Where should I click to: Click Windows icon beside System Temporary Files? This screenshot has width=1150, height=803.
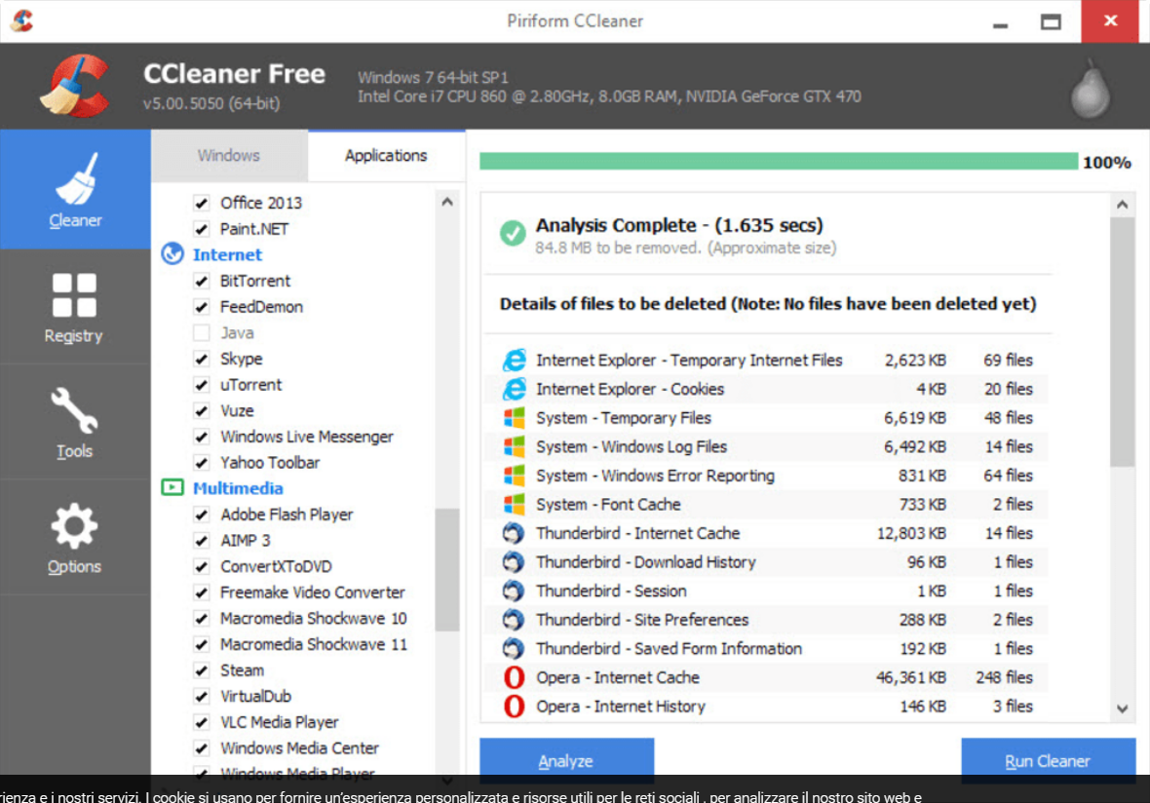(515, 418)
